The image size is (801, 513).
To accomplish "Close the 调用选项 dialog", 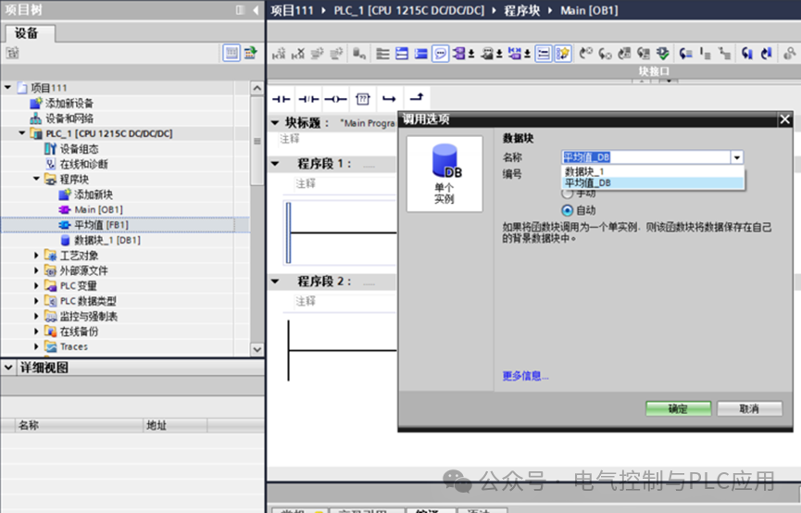I will click(x=785, y=119).
